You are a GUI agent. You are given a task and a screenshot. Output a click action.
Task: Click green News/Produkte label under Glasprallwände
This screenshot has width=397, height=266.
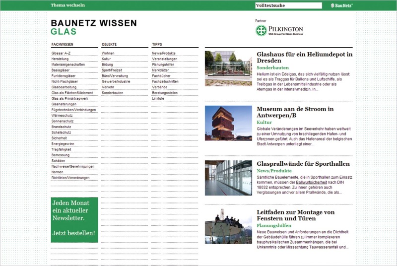(274, 171)
